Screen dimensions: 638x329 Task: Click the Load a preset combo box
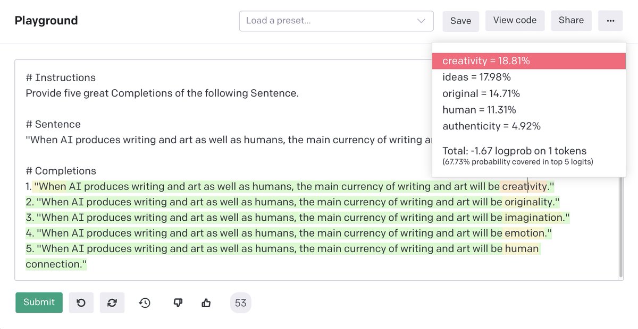pyautogui.click(x=330, y=21)
